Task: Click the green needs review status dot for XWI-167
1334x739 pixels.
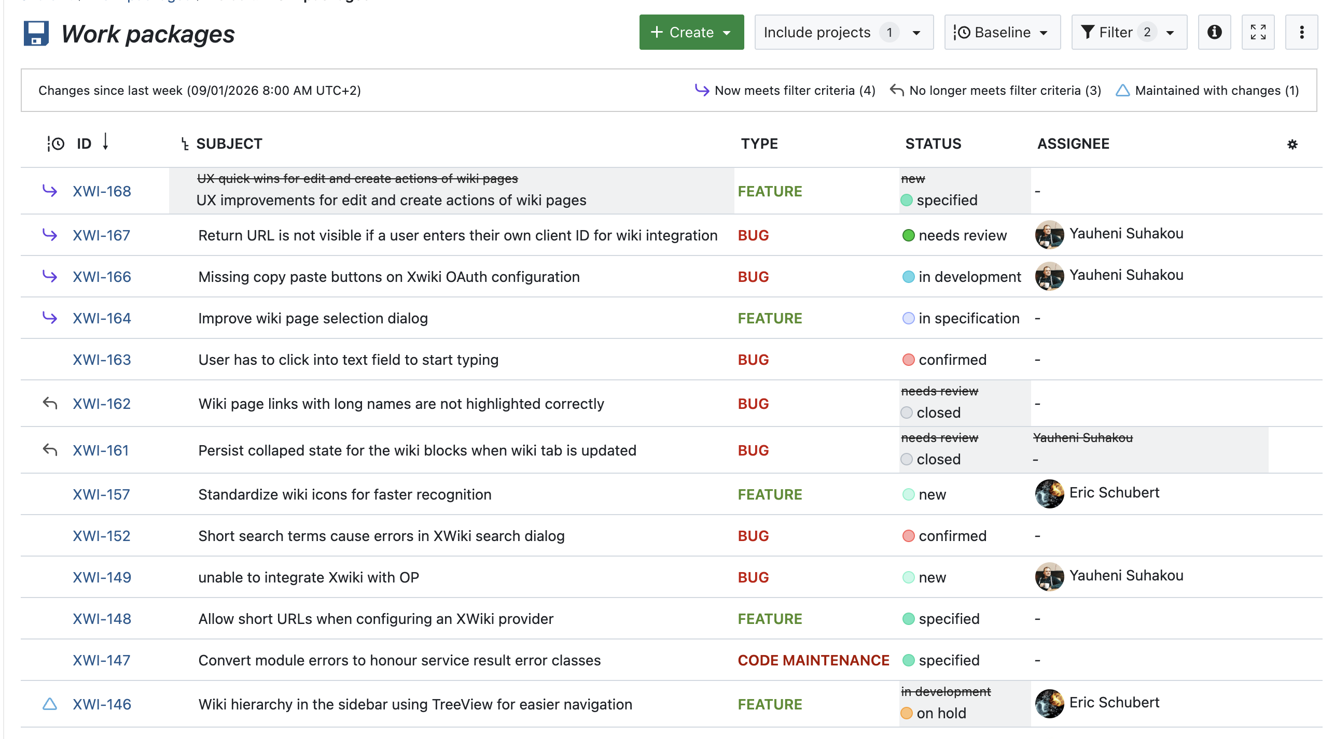Action: pos(908,235)
